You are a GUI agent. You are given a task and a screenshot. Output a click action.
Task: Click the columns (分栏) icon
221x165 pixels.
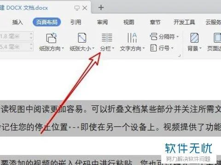pos(107,38)
